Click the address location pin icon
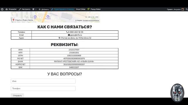This screenshot has height=105, width=188. point(59,38)
